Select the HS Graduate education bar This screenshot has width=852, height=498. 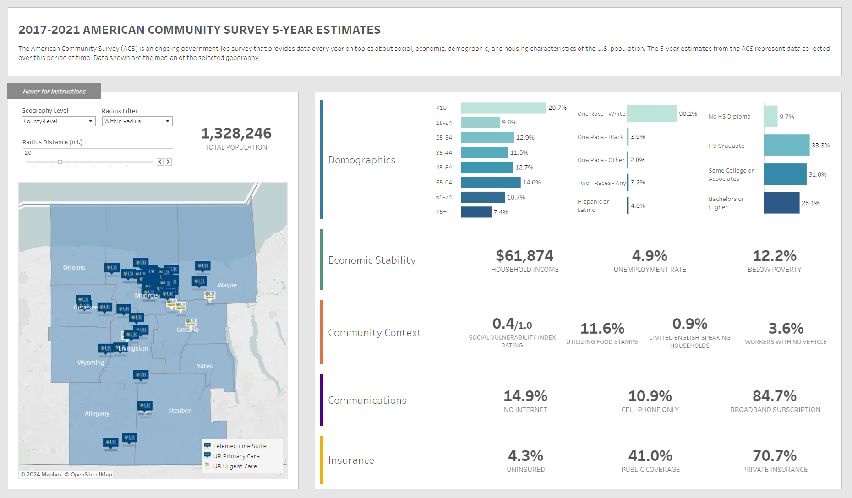click(x=786, y=146)
